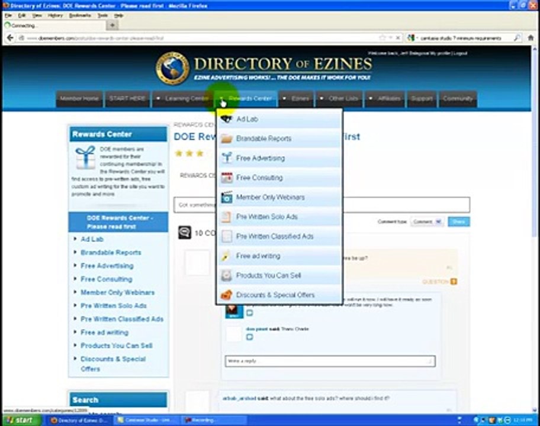The image size is (540, 426).
Task: Click the Firefox home icon
Action: tap(531, 38)
